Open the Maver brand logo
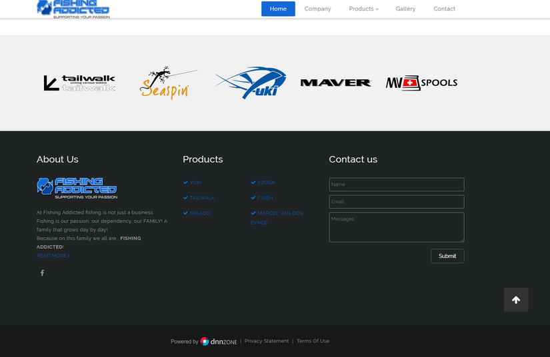 coord(336,83)
